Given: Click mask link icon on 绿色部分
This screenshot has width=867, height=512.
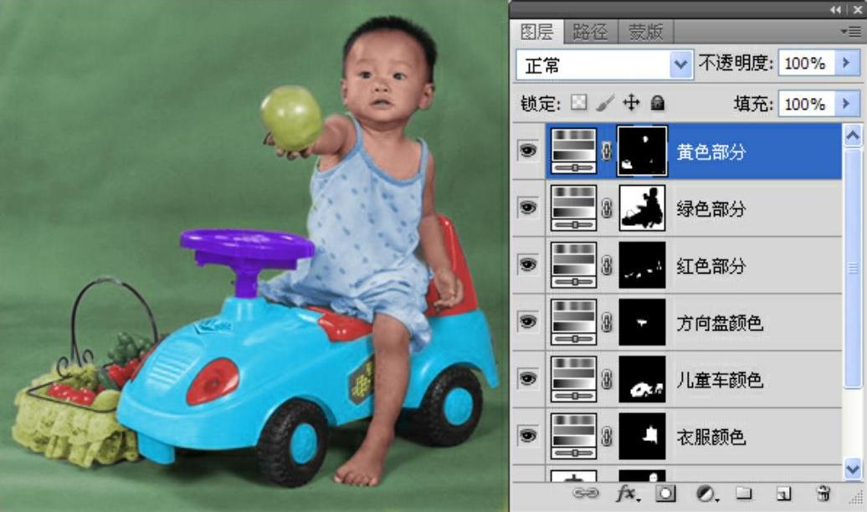Looking at the screenshot, I should (607, 208).
